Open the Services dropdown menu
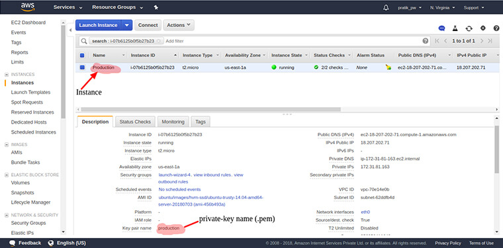Screen dimensions: 503x248 pyautogui.click(x=68, y=7)
